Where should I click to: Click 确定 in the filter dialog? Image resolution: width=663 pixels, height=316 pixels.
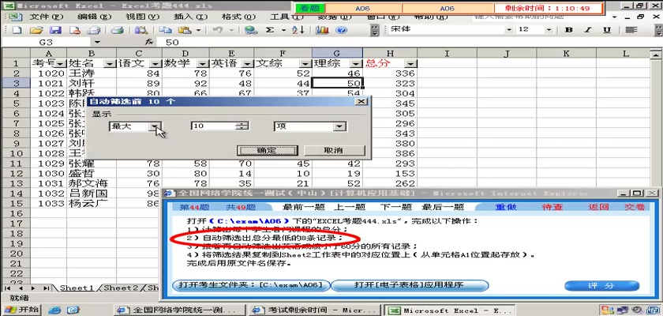pyautogui.click(x=268, y=150)
